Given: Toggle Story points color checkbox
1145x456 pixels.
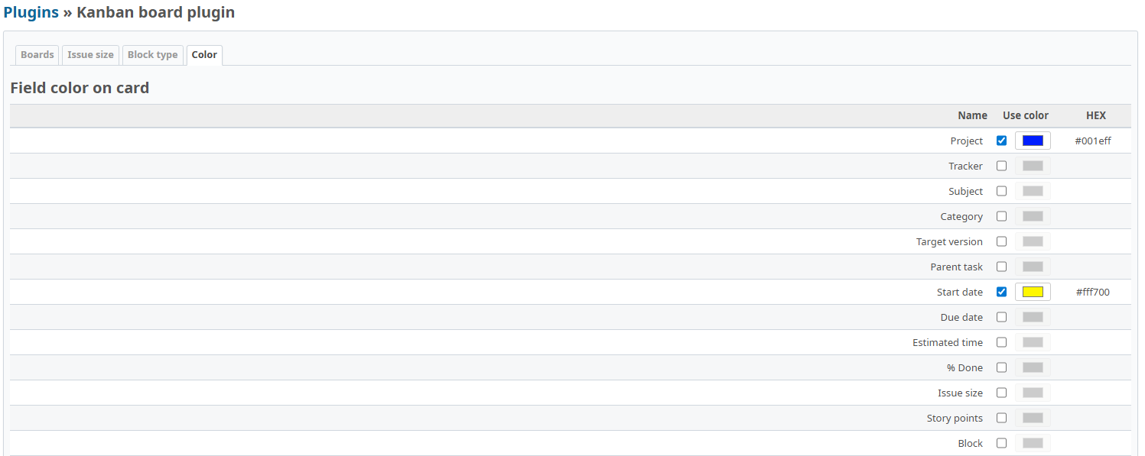Looking at the screenshot, I should click(x=1001, y=418).
